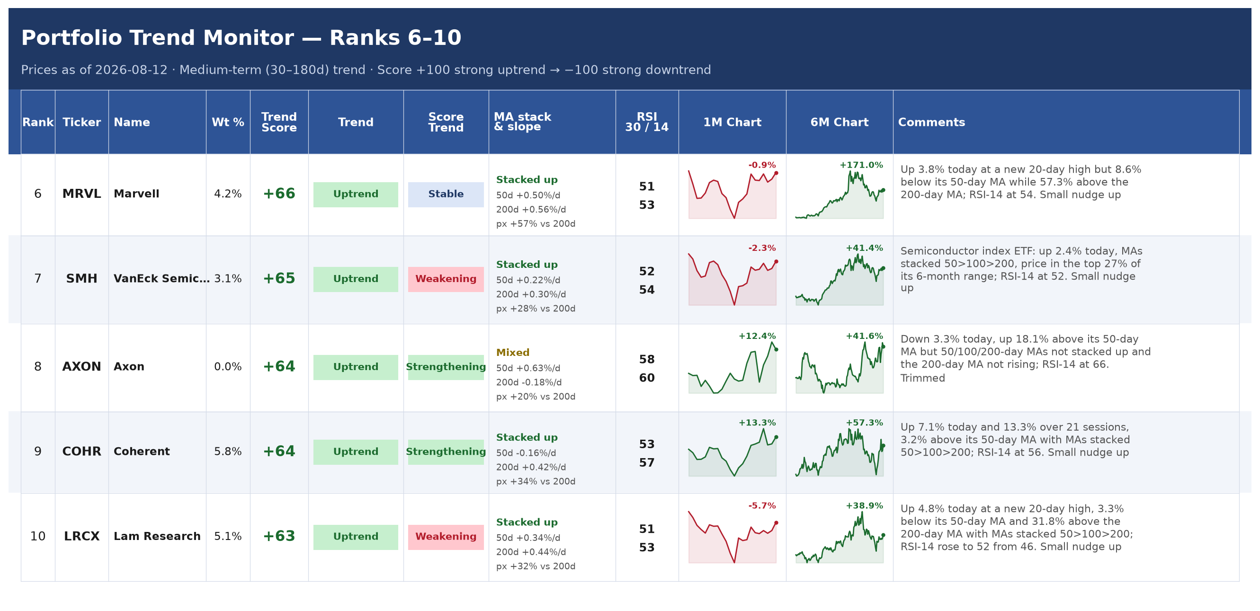
Task: Click the RSI 30 / 14 header
Action: (x=647, y=122)
